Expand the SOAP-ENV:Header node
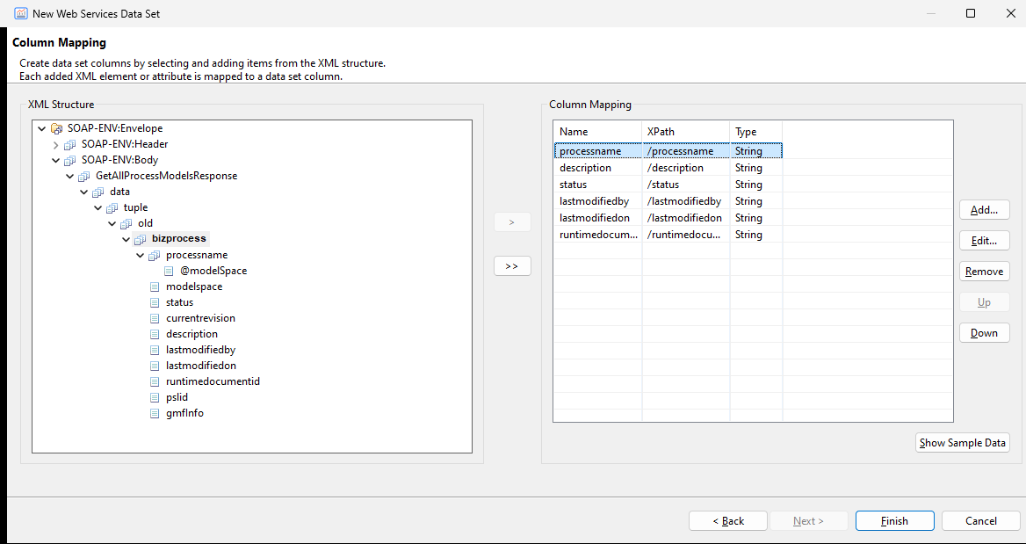The height and width of the screenshot is (544, 1026). 55,145
